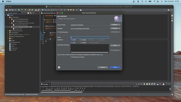Click the Console vertical scrollbar
The image size is (181, 102).
170,89
